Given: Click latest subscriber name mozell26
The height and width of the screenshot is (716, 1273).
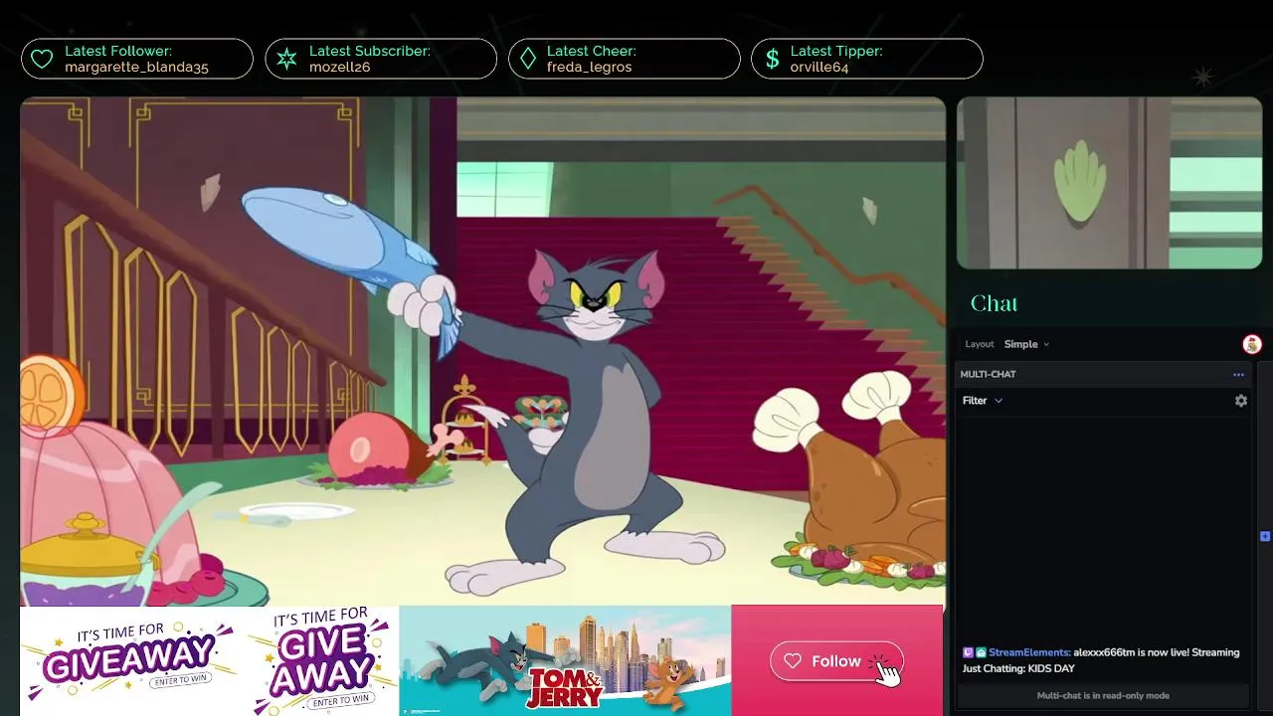Looking at the screenshot, I should click(340, 68).
